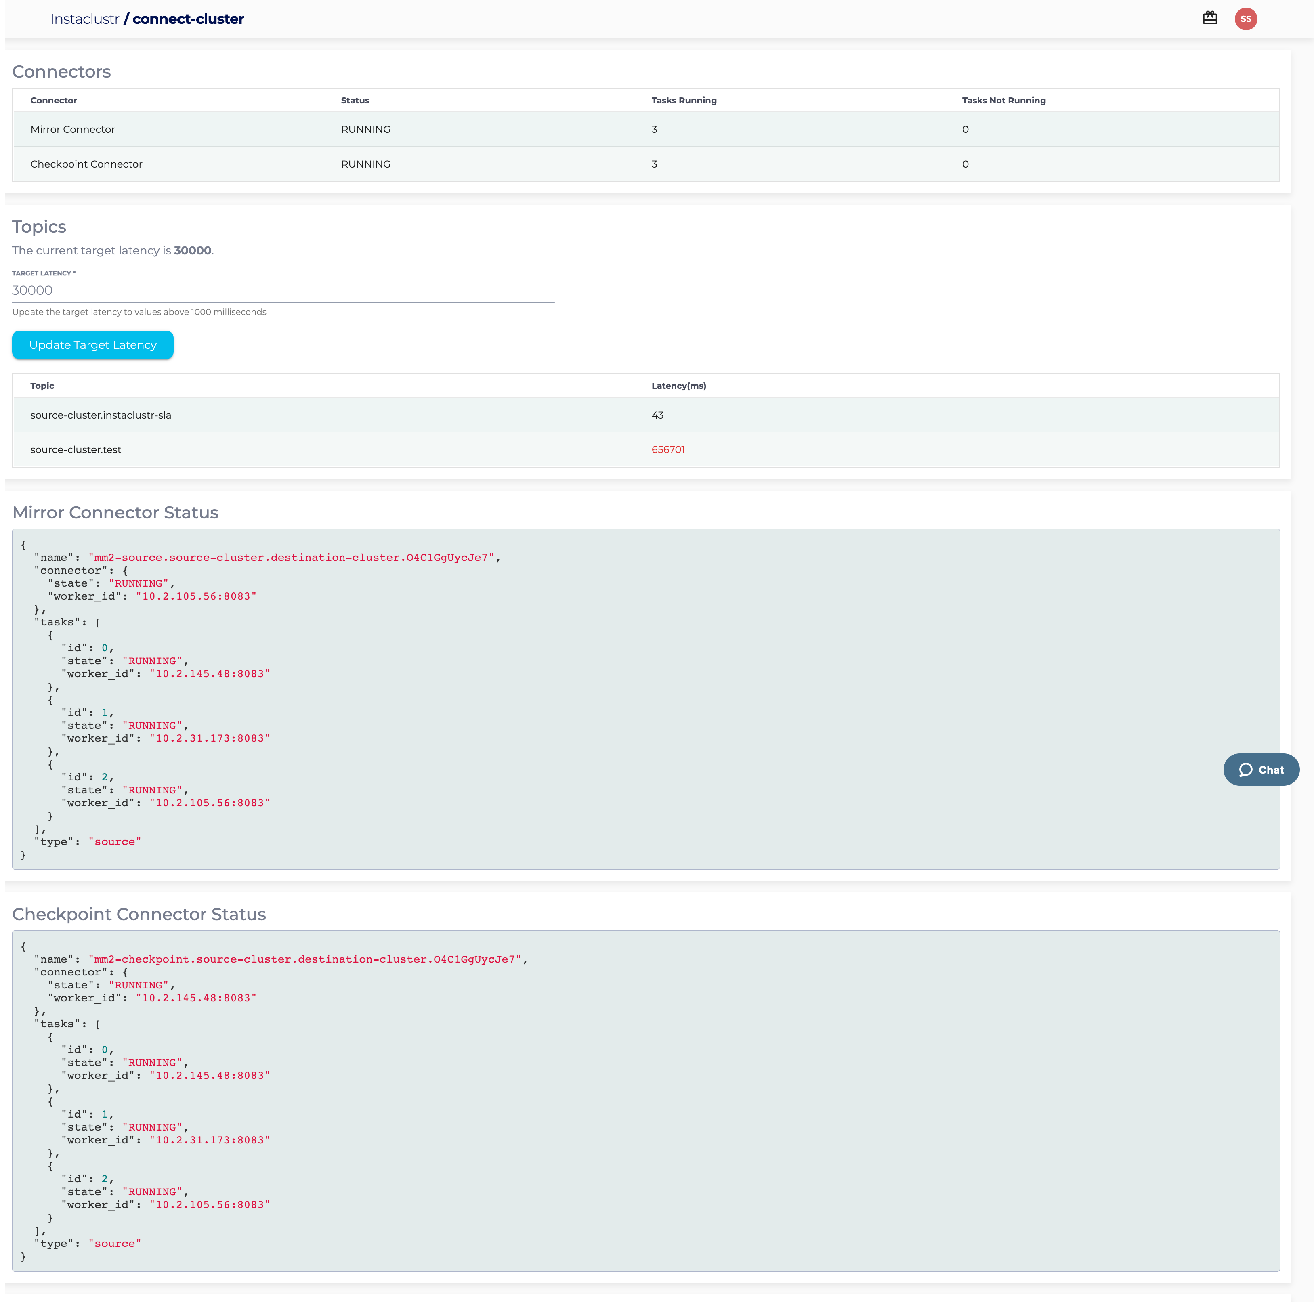Click the mm2-source connector name string

tap(291, 558)
